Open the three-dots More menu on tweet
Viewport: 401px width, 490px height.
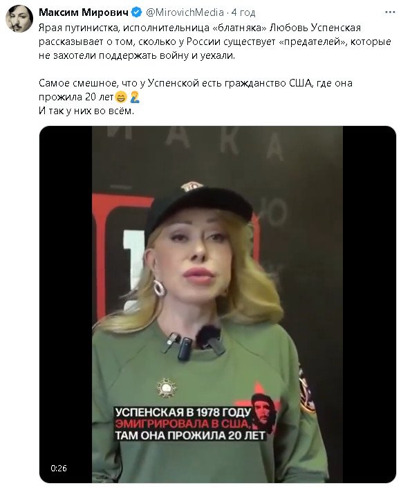(x=390, y=12)
